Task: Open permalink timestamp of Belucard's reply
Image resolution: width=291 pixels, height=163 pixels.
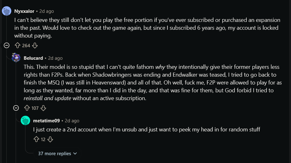Action: point(55,58)
